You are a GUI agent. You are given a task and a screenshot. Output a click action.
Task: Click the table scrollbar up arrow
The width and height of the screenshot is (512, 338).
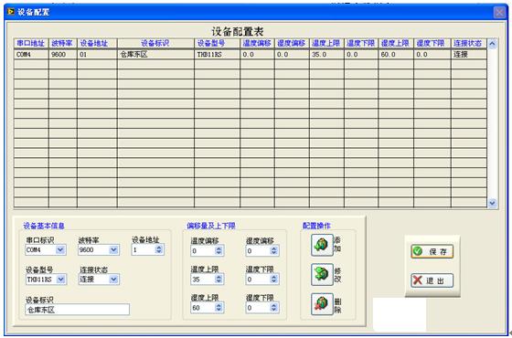click(493, 44)
